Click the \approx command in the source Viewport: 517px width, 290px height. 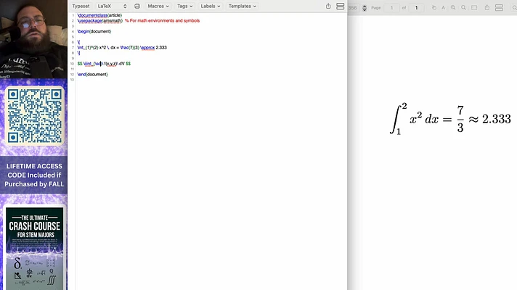click(147, 47)
